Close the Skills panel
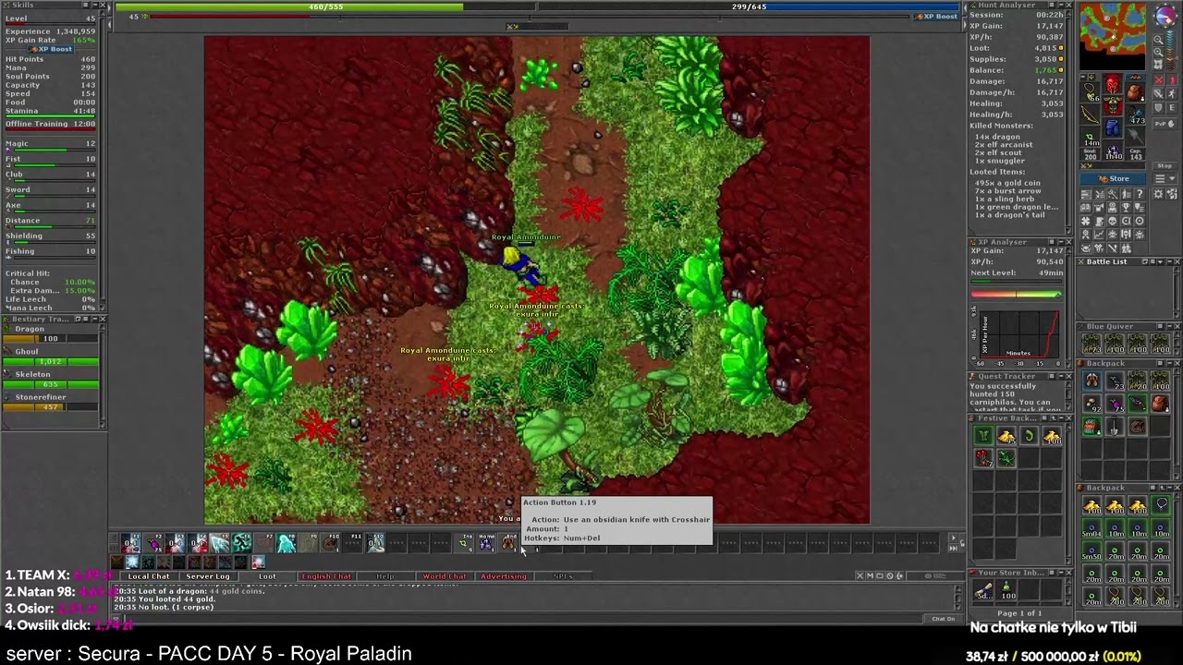 point(103,5)
